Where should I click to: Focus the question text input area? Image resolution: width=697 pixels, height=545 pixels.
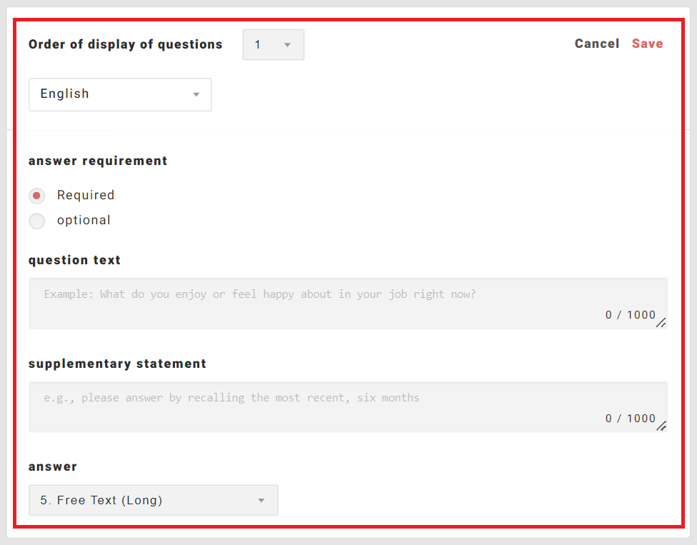click(x=321, y=299)
